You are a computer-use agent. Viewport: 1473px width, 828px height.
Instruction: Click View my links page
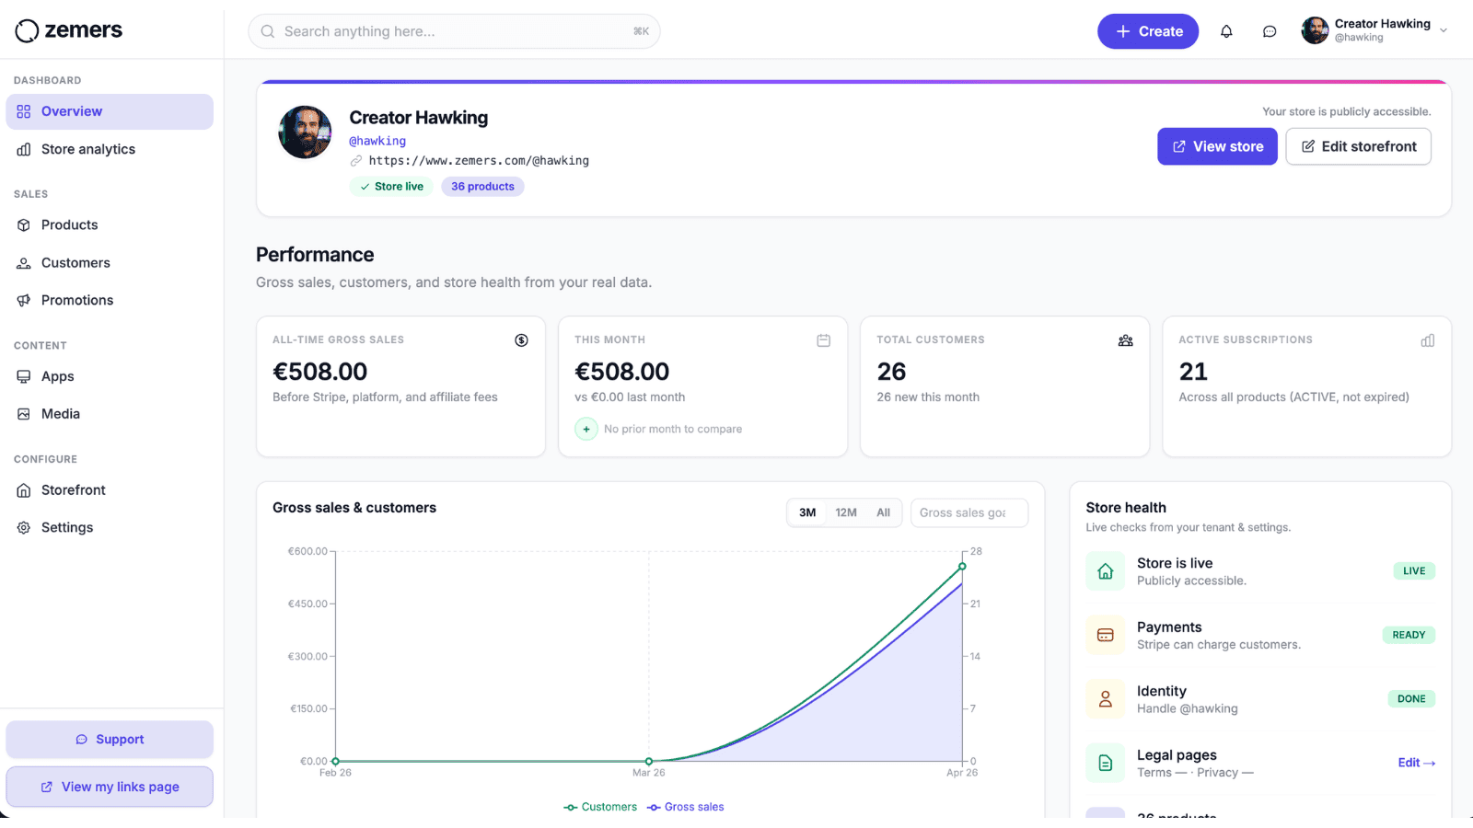[x=110, y=787]
